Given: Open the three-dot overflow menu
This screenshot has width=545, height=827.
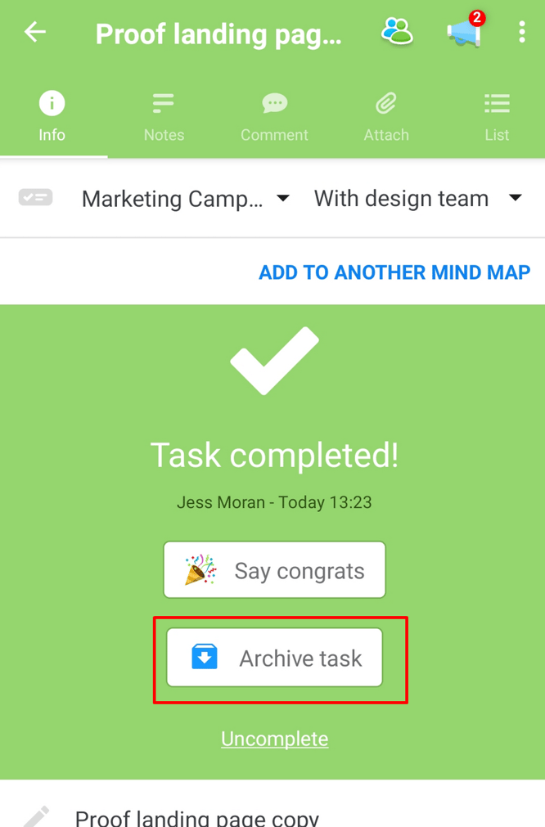Looking at the screenshot, I should 522,31.
